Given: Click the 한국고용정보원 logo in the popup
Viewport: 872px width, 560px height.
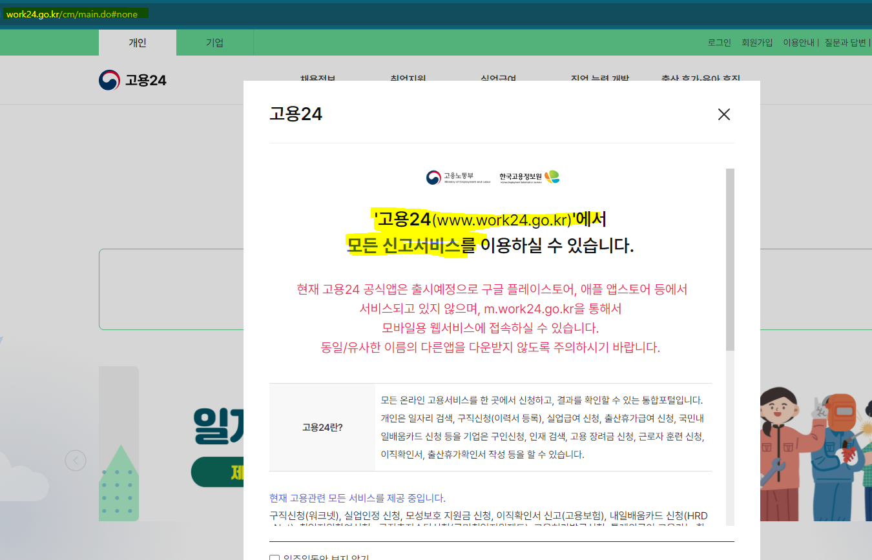Looking at the screenshot, I should 530,177.
